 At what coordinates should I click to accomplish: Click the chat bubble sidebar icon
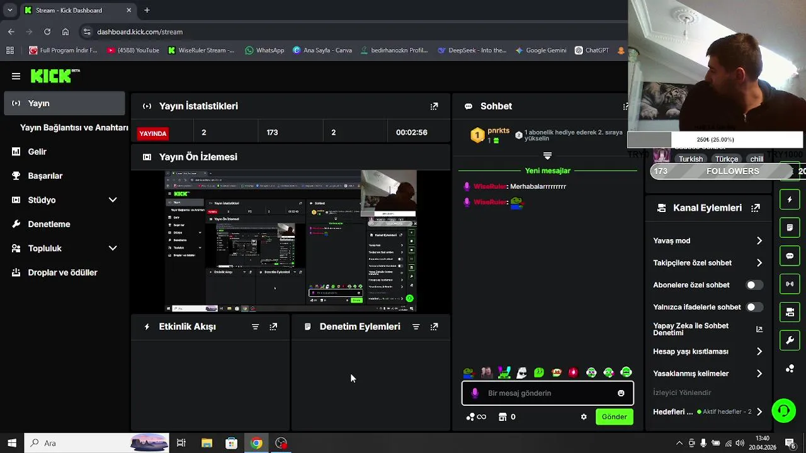(x=790, y=256)
